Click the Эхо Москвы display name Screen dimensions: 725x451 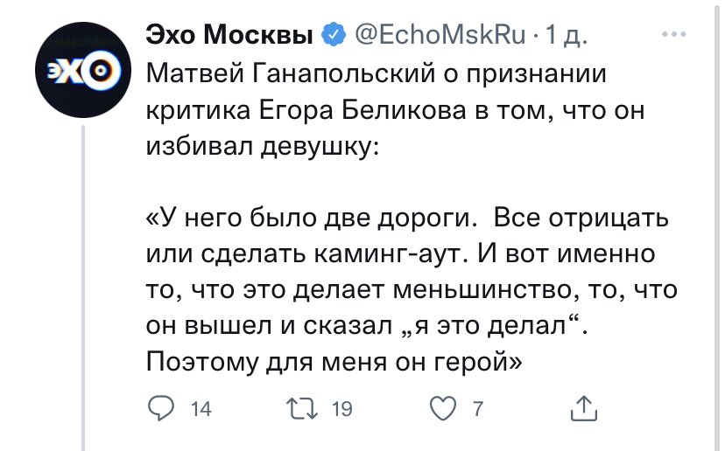(x=229, y=37)
